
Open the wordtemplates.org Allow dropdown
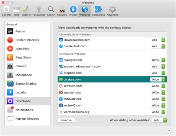[158, 112]
